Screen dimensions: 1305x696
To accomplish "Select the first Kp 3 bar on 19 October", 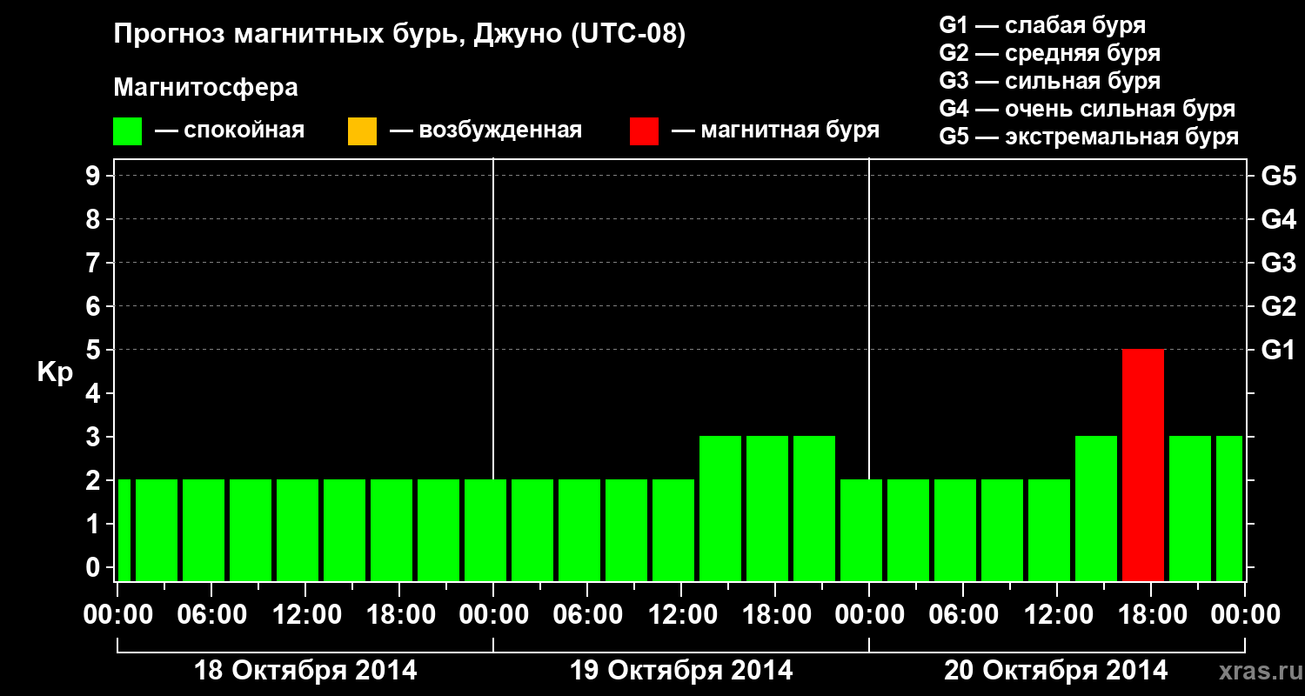I will coord(720,508).
